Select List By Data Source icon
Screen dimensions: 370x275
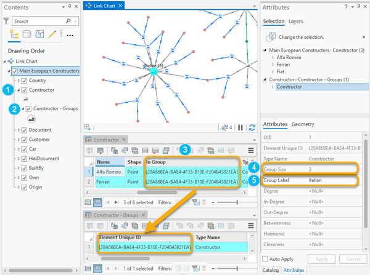25,33
